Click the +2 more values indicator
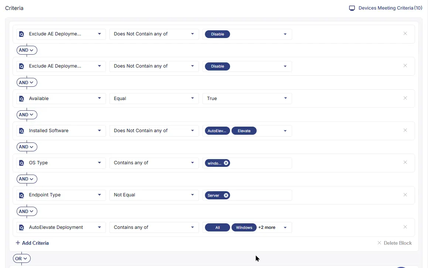Viewport: 428px width, 268px height. pyautogui.click(x=267, y=227)
